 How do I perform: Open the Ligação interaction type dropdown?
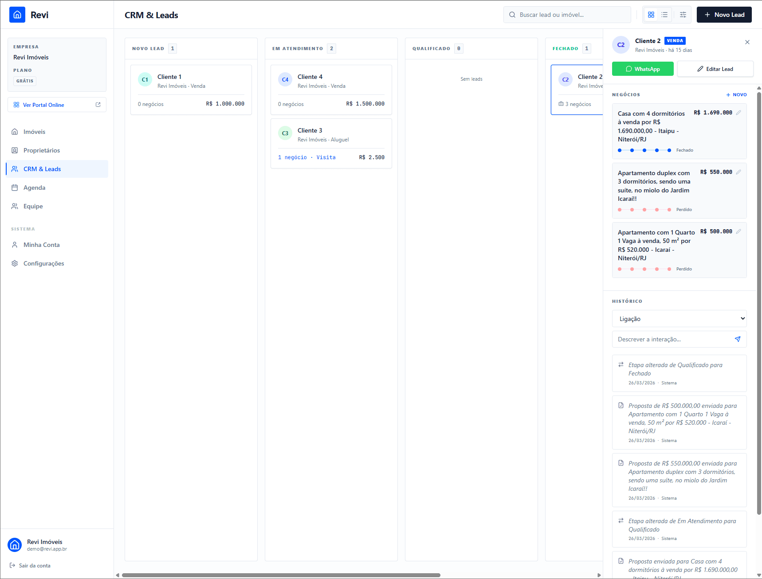click(x=679, y=319)
